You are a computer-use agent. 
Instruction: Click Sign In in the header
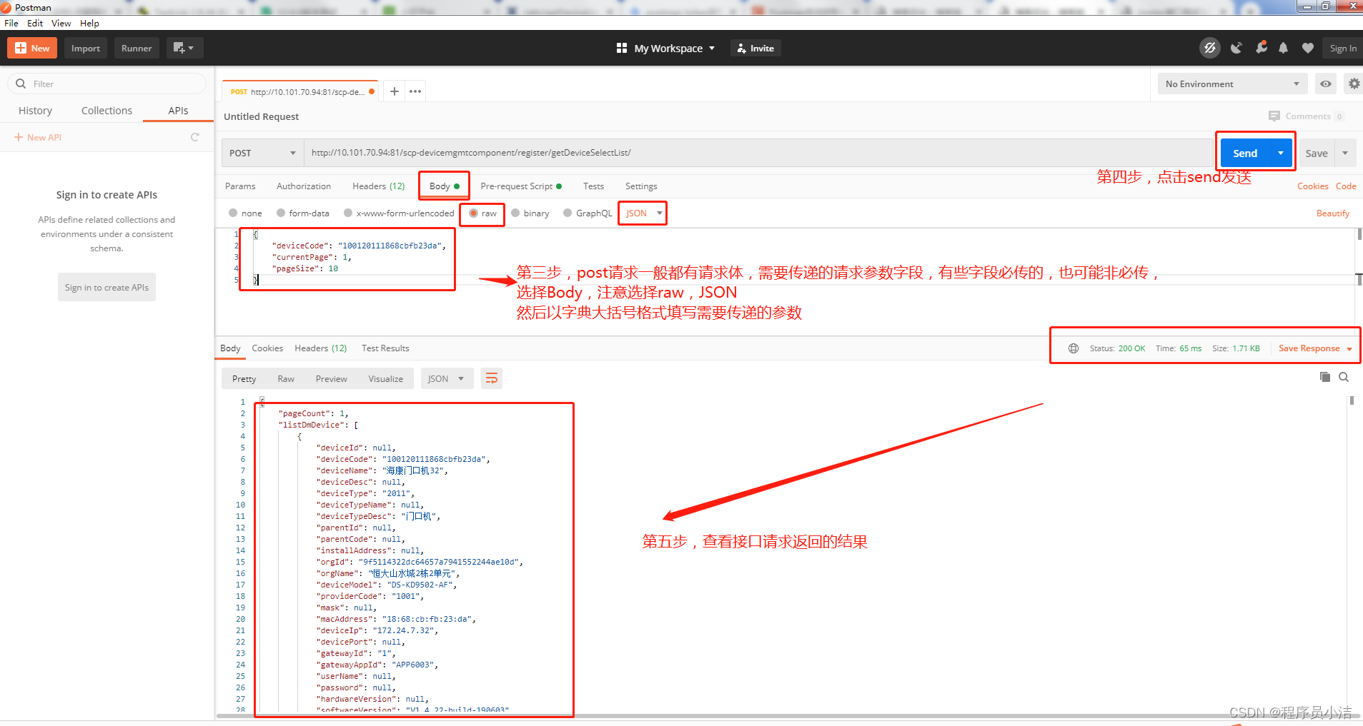[x=1343, y=48]
